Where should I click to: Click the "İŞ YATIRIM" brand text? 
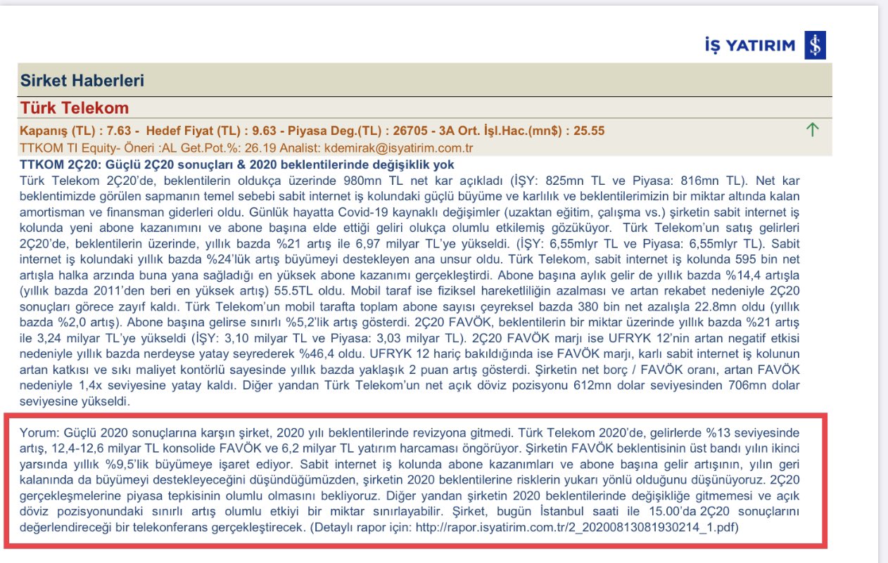(x=750, y=46)
